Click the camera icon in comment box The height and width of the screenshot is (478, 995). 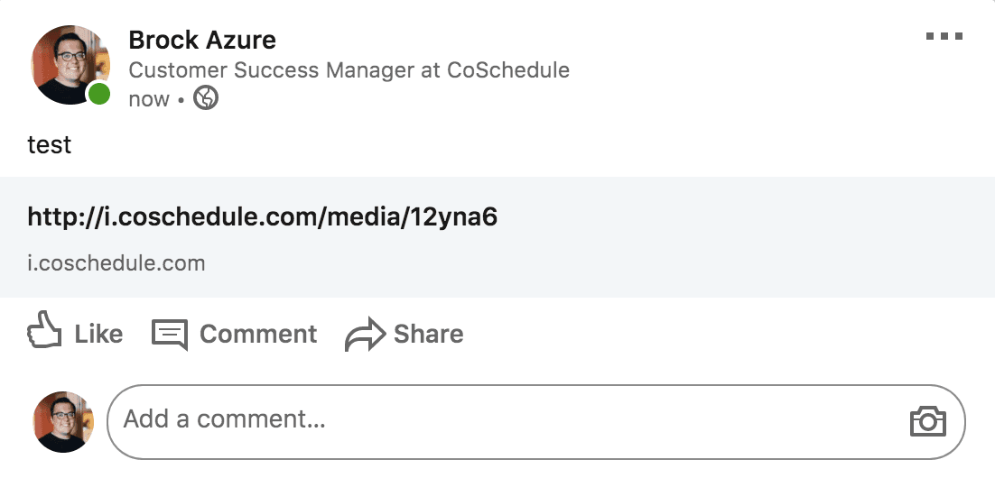(x=928, y=421)
